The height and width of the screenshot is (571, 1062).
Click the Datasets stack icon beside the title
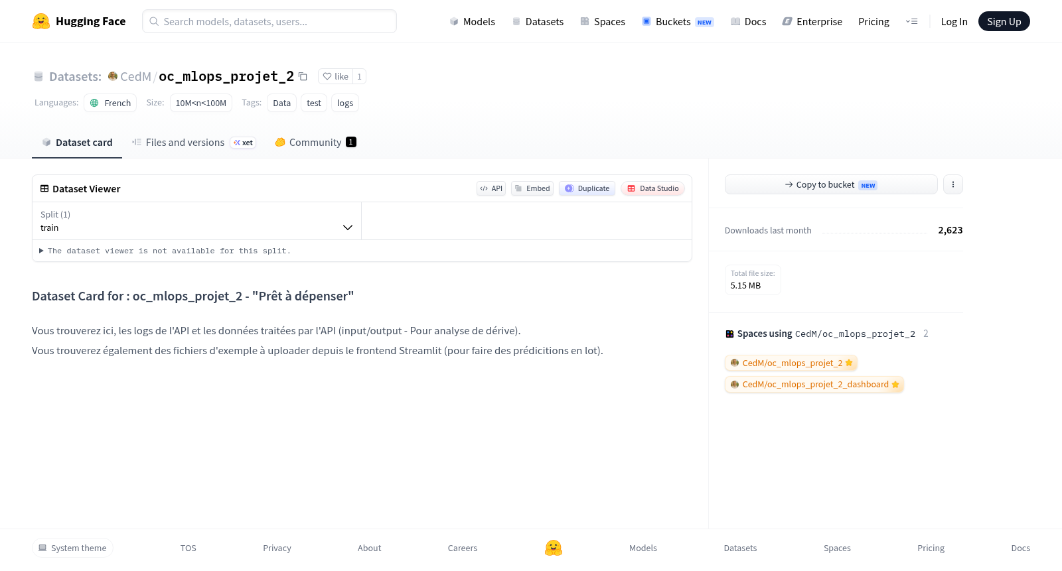(x=38, y=76)
